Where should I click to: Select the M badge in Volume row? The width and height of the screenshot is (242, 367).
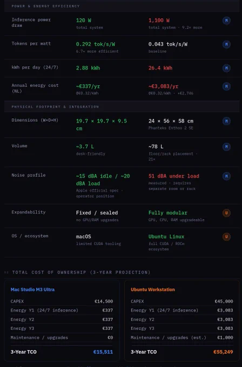(x=226, y=147)
